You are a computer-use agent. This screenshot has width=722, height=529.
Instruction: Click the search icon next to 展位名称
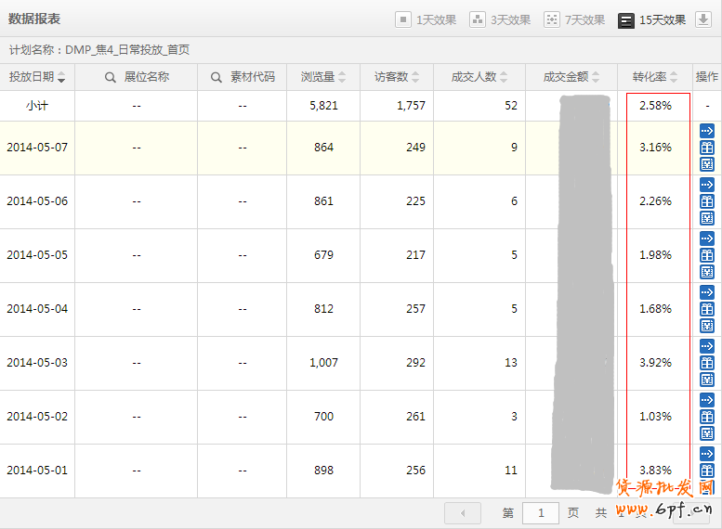coord(111,77)
